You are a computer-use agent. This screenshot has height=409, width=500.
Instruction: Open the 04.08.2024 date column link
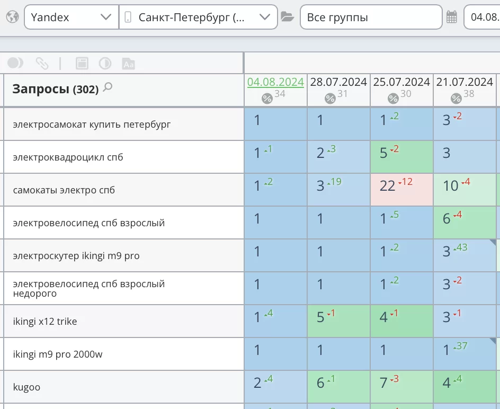(x=275, y=82)
